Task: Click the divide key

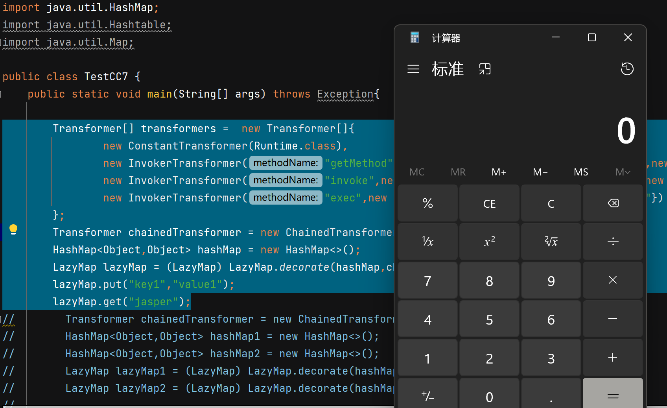Action: click(613, 242)
